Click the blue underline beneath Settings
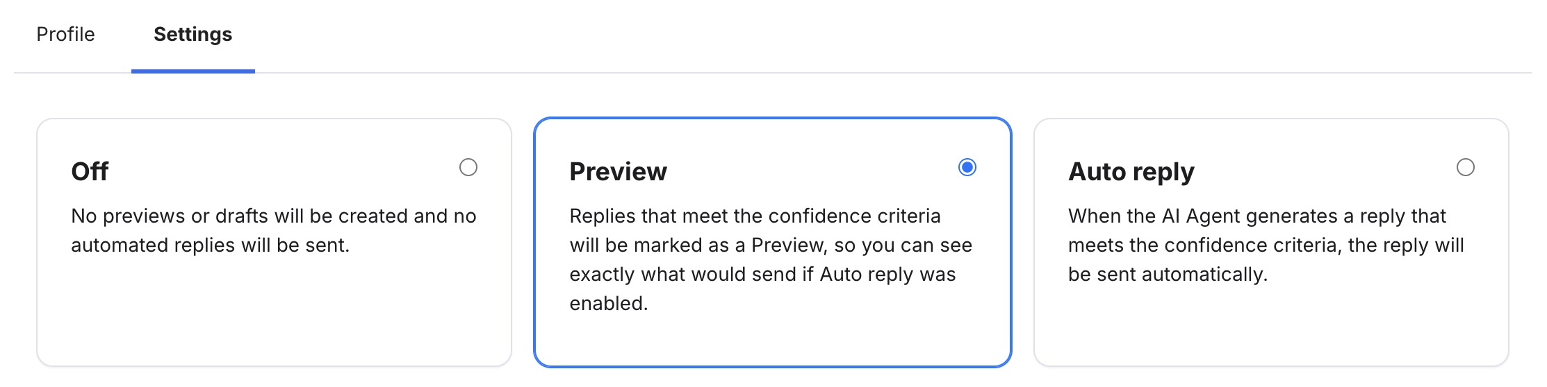Viewport: 1547px width, 387px height. point(193,71)
